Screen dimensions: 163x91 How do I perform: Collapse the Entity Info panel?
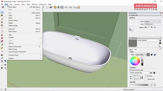pyautogui.click(x=130, y=15)
